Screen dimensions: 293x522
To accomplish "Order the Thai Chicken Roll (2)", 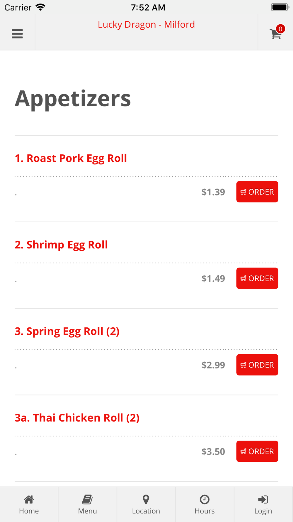I will click(x=257, y=451).
